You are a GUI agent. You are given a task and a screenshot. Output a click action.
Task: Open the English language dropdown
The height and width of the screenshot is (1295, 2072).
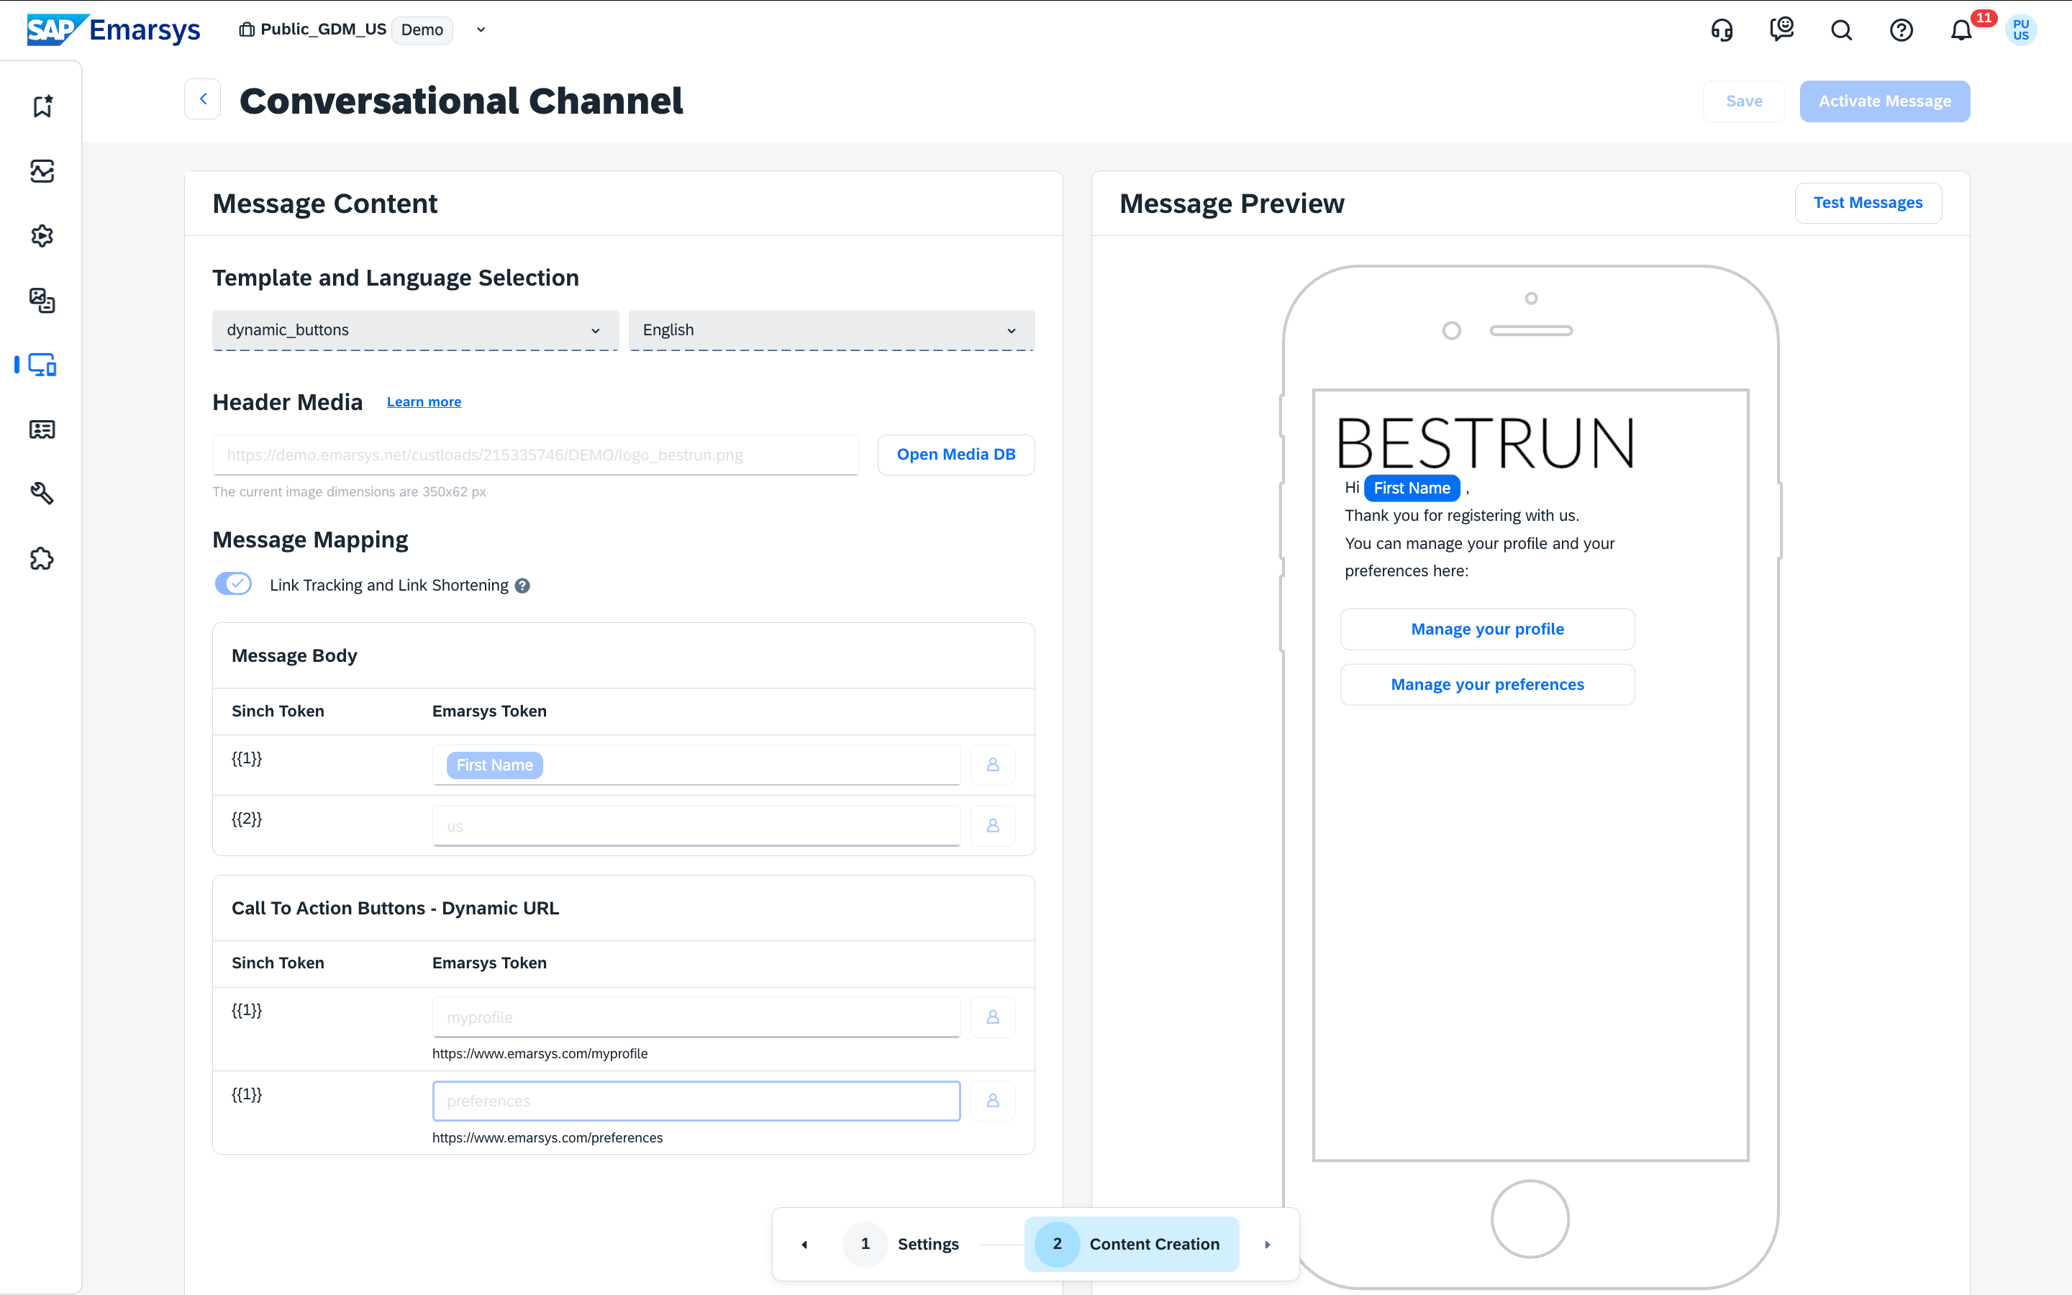(830, 330)
